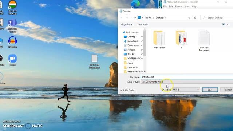Click the PC icon in the address bar
The height and width of the screenshot is (131, 233).
pyautogui.click(x=139, y=17)
